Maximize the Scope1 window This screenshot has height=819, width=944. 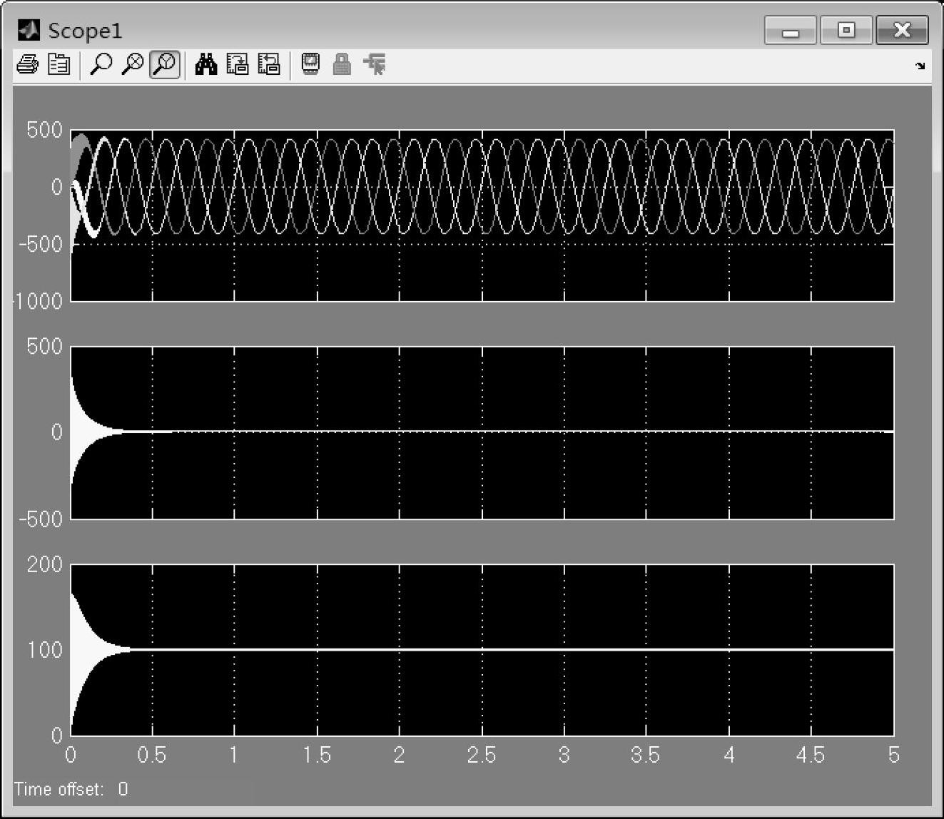pos(846,31)
